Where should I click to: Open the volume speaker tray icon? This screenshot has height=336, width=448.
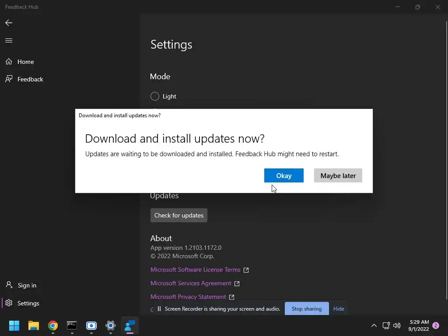click(397, 325)
